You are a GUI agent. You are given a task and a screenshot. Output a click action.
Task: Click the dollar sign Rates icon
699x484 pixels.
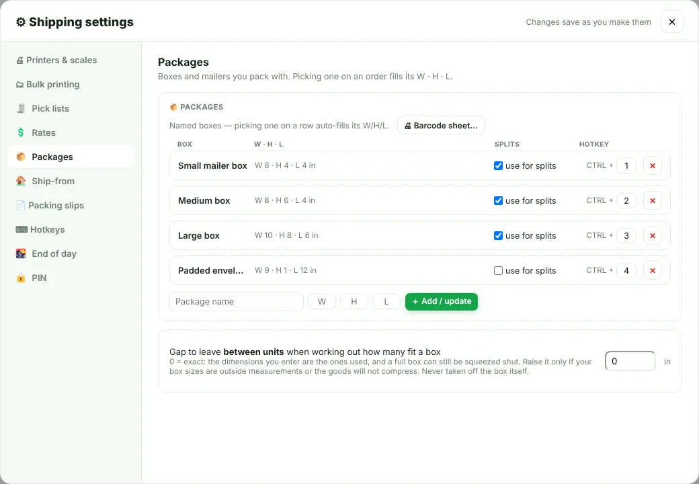click(21, 132)
